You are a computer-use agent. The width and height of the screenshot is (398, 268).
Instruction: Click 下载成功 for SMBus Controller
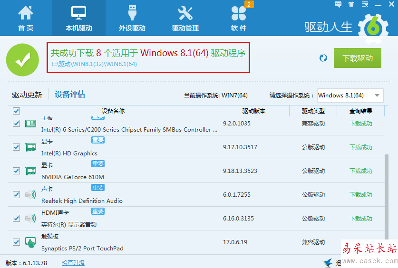361,124
